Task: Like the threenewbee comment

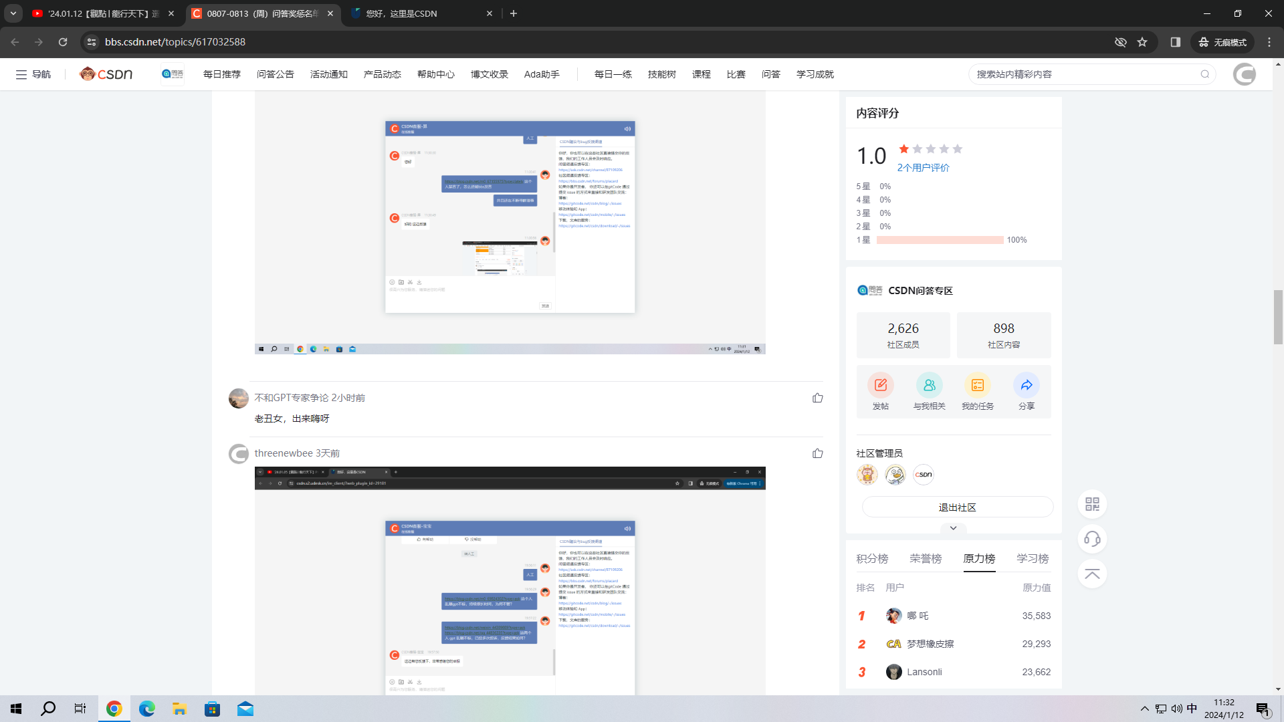Action: (817, 453)
